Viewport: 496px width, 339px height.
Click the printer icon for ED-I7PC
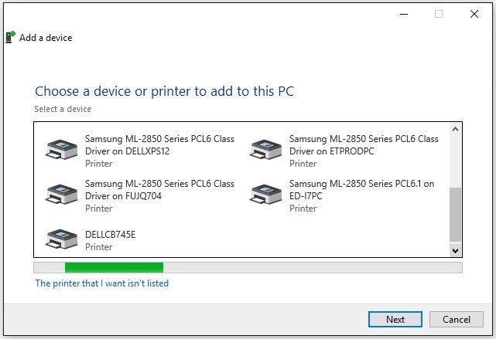coord(265,194)
